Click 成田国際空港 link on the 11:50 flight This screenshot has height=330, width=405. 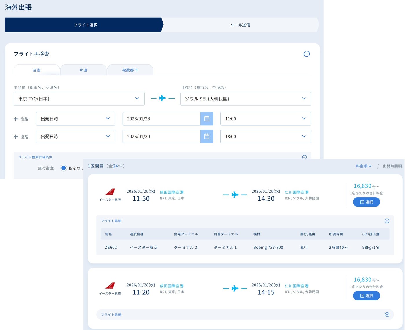tap(172, 192)
